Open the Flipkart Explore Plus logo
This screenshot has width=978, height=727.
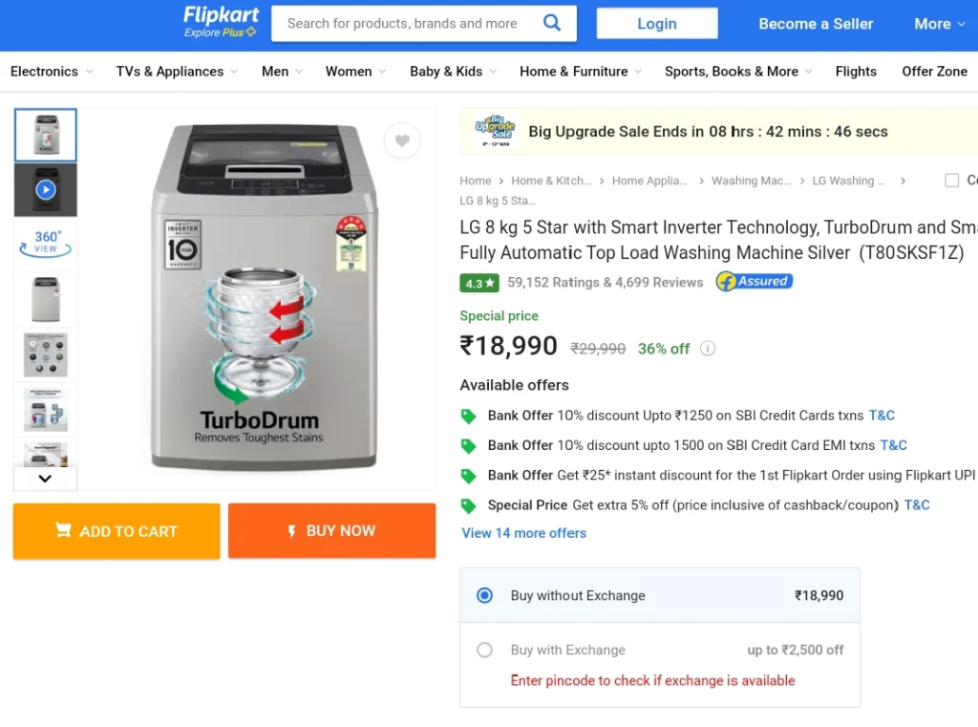tap(221, 22)
